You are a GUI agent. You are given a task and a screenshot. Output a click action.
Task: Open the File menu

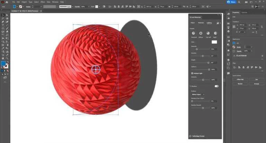[x=14, y=2]
